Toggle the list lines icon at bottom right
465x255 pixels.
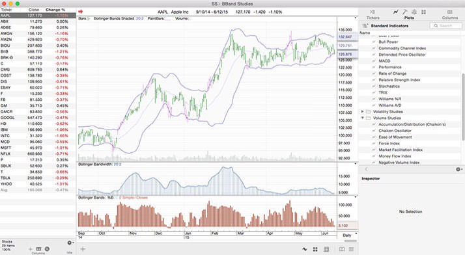[x=352, y=249]
